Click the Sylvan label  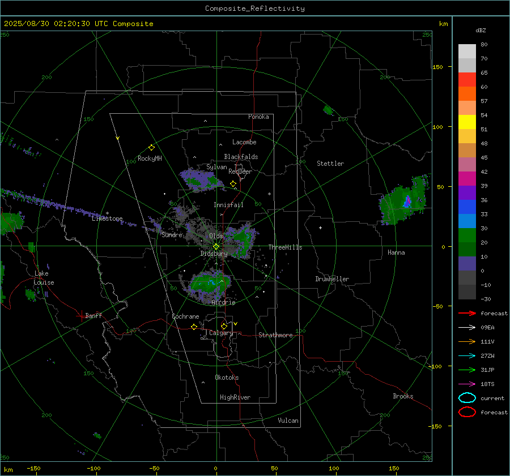(216, 167)
